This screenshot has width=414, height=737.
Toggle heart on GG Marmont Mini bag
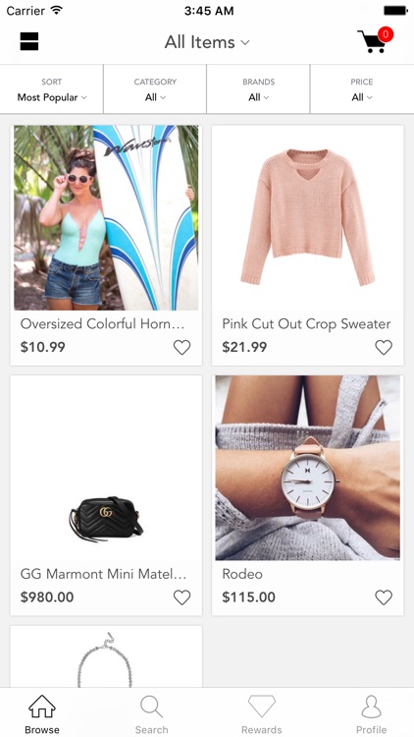[x=182, y=597]
